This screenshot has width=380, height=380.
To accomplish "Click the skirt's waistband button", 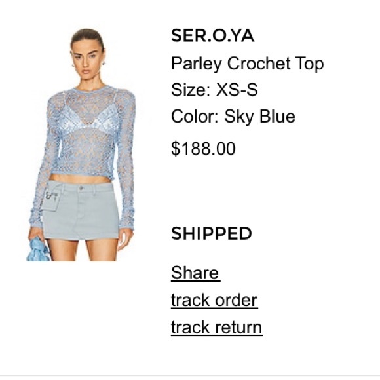I will [81, 188].
